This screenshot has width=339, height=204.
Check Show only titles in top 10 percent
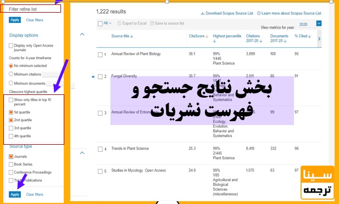(11, 100)
